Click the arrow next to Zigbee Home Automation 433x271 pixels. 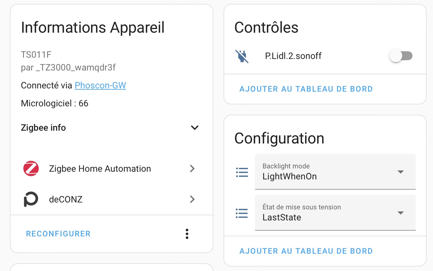point(192,168)
